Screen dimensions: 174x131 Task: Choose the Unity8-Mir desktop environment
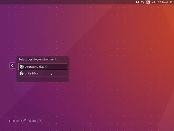pyautogui.click(x=43, y=73)
